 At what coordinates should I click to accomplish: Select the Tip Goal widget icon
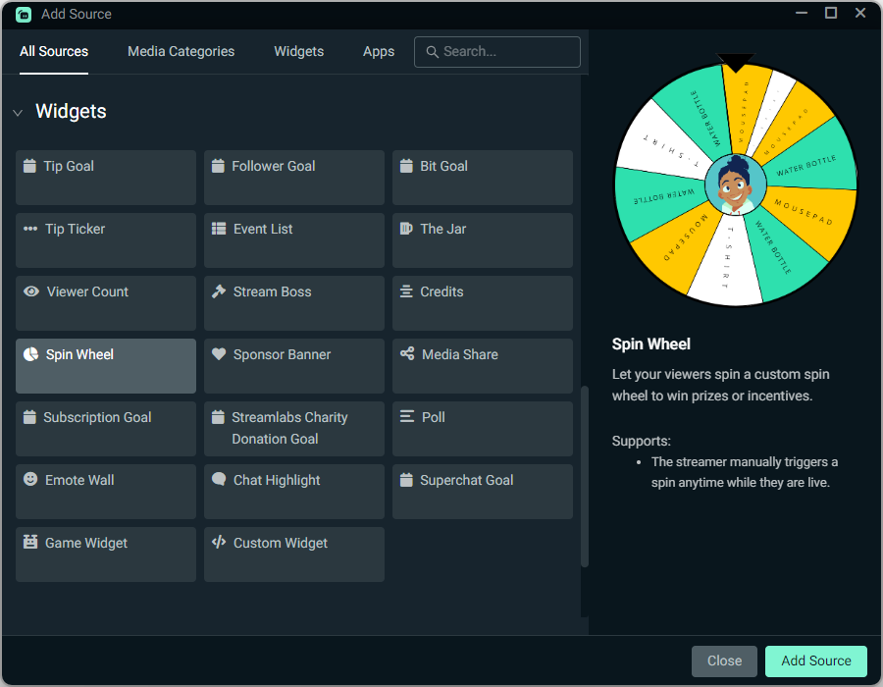[30, 166]
